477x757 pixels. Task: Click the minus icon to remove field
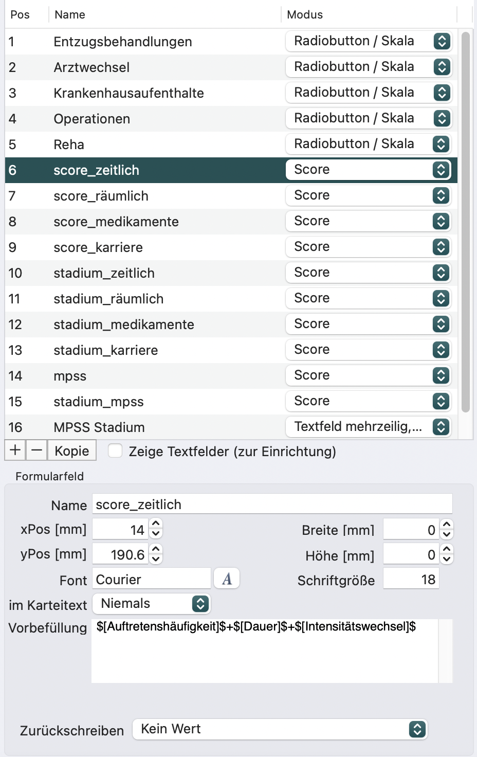pos(36,450)
